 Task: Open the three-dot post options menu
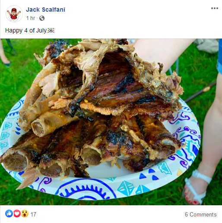click(x=215, y=8)
